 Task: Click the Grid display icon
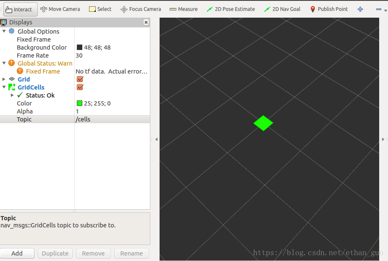tap(12, 79)
